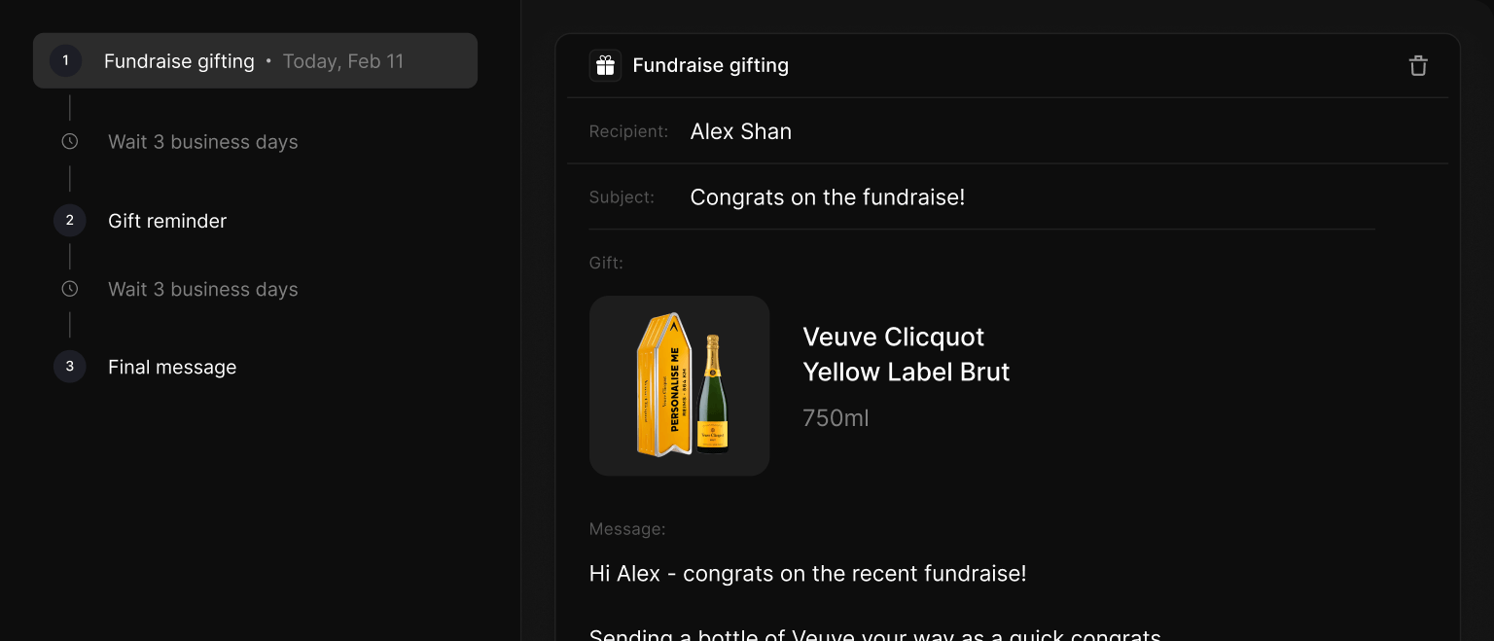Open the Gift reminder step
This screenshot has width=1494, height=641.
tap(167, 220)
